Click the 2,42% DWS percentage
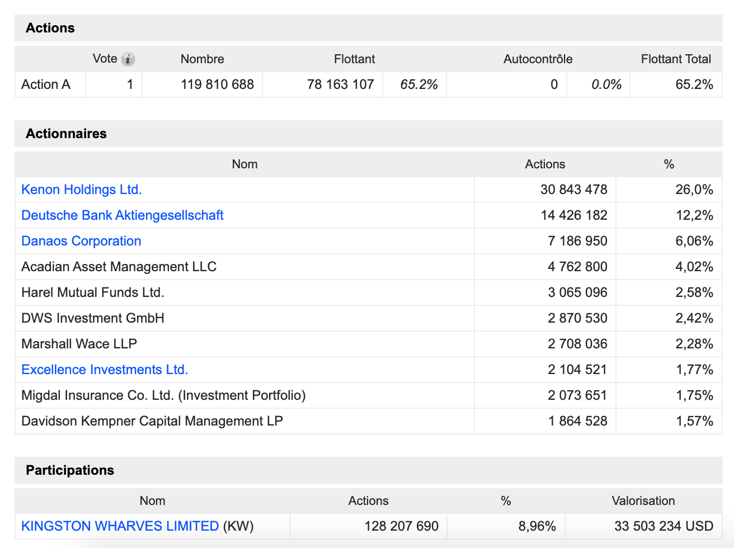Viewport: 734px width, 548px height. click(x=694, y=318)
